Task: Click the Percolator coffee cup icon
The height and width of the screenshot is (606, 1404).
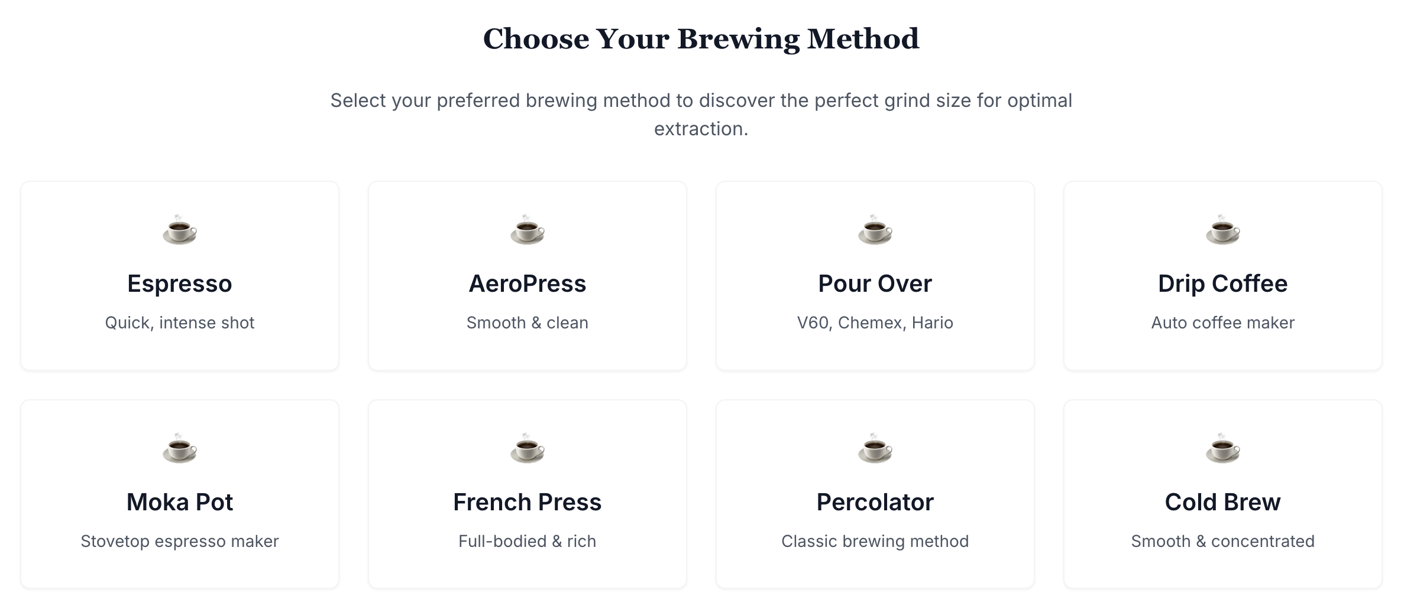Action: (875, 451)
